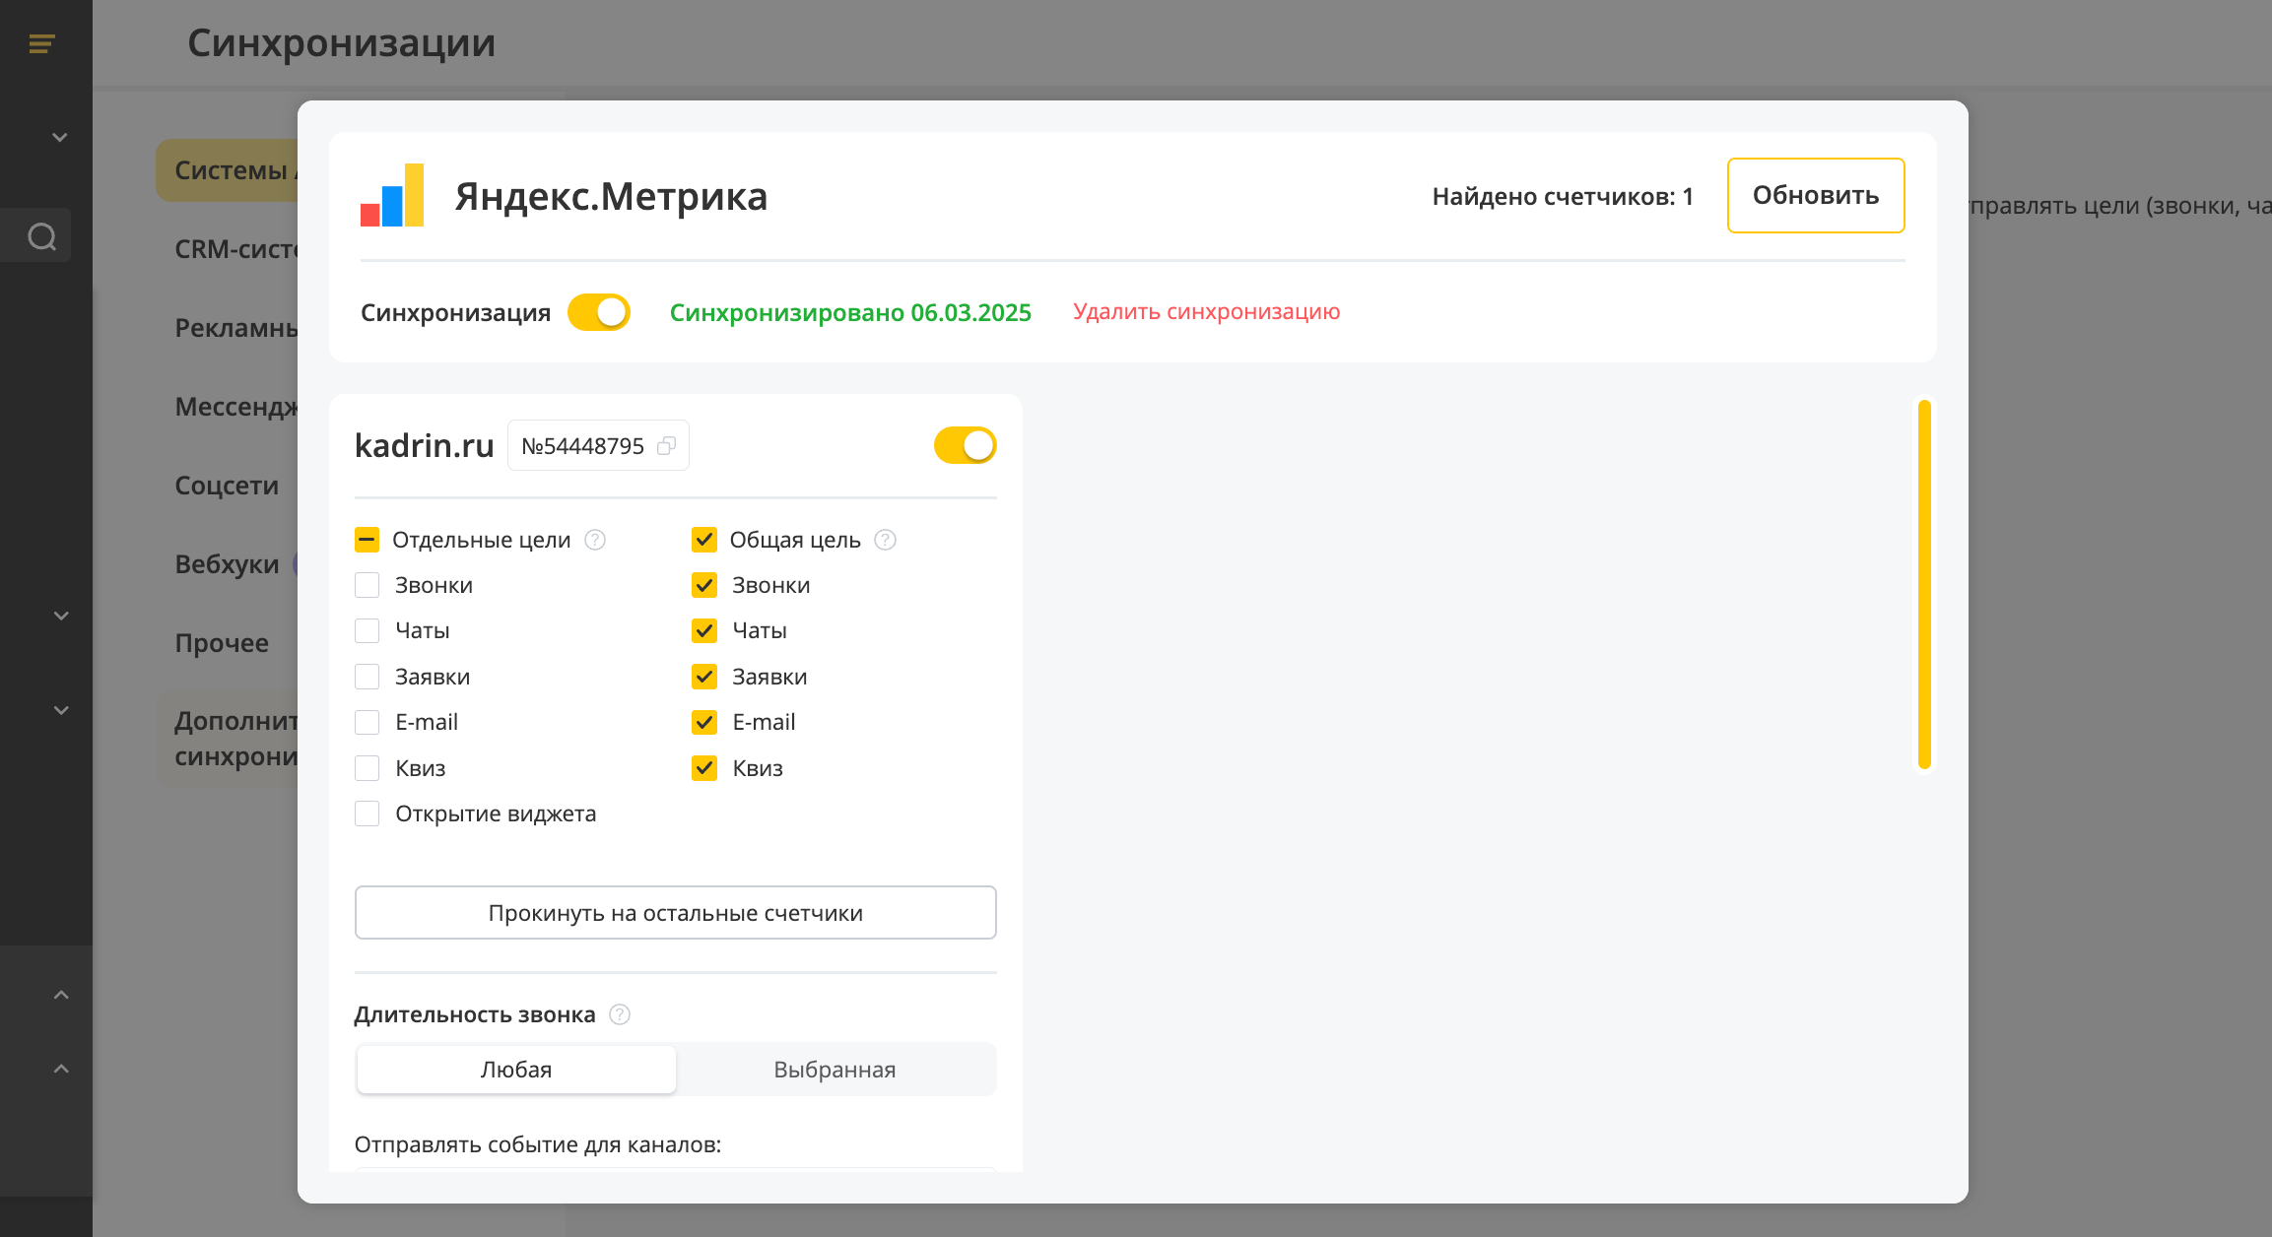Uncheck Чаты under Общая цель

704,630
